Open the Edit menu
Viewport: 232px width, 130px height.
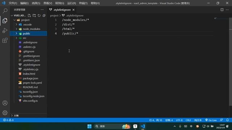[24, 3]
